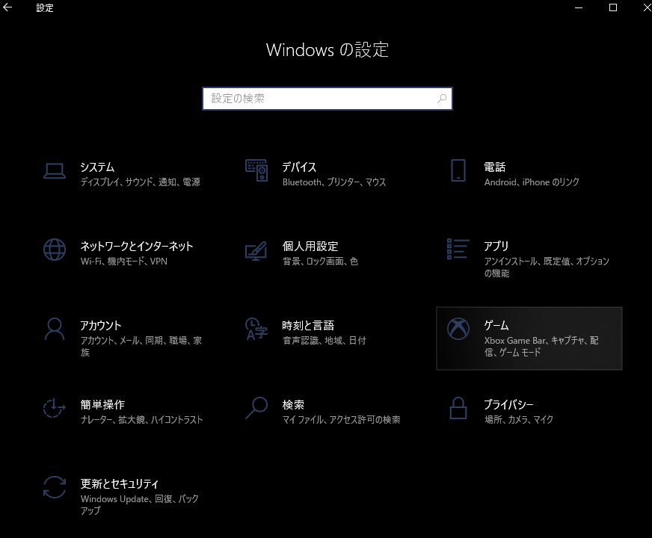This screenshot has height=538, width=652.
Task: Click the text Wi-Fi、機内モード、VPN
Action: tap(124, 262)
